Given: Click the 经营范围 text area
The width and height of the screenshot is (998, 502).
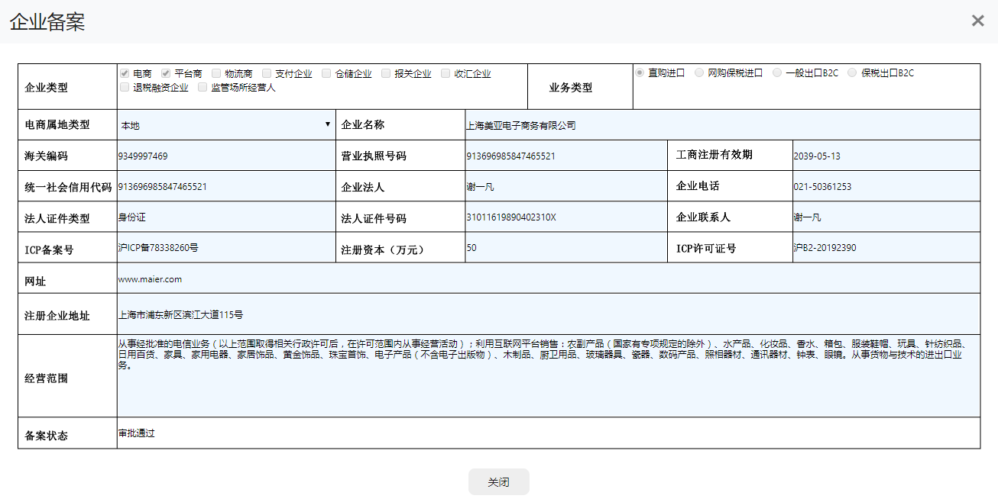Looking at the screenshot, I should click(x=549, y=376).
